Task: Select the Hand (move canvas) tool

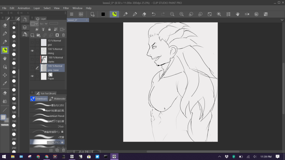Action: pos(5,58)
